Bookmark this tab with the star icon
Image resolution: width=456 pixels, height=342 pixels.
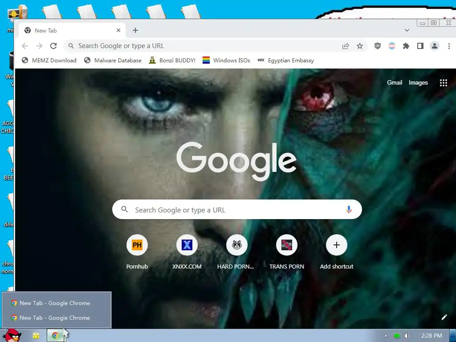[360, 46]
